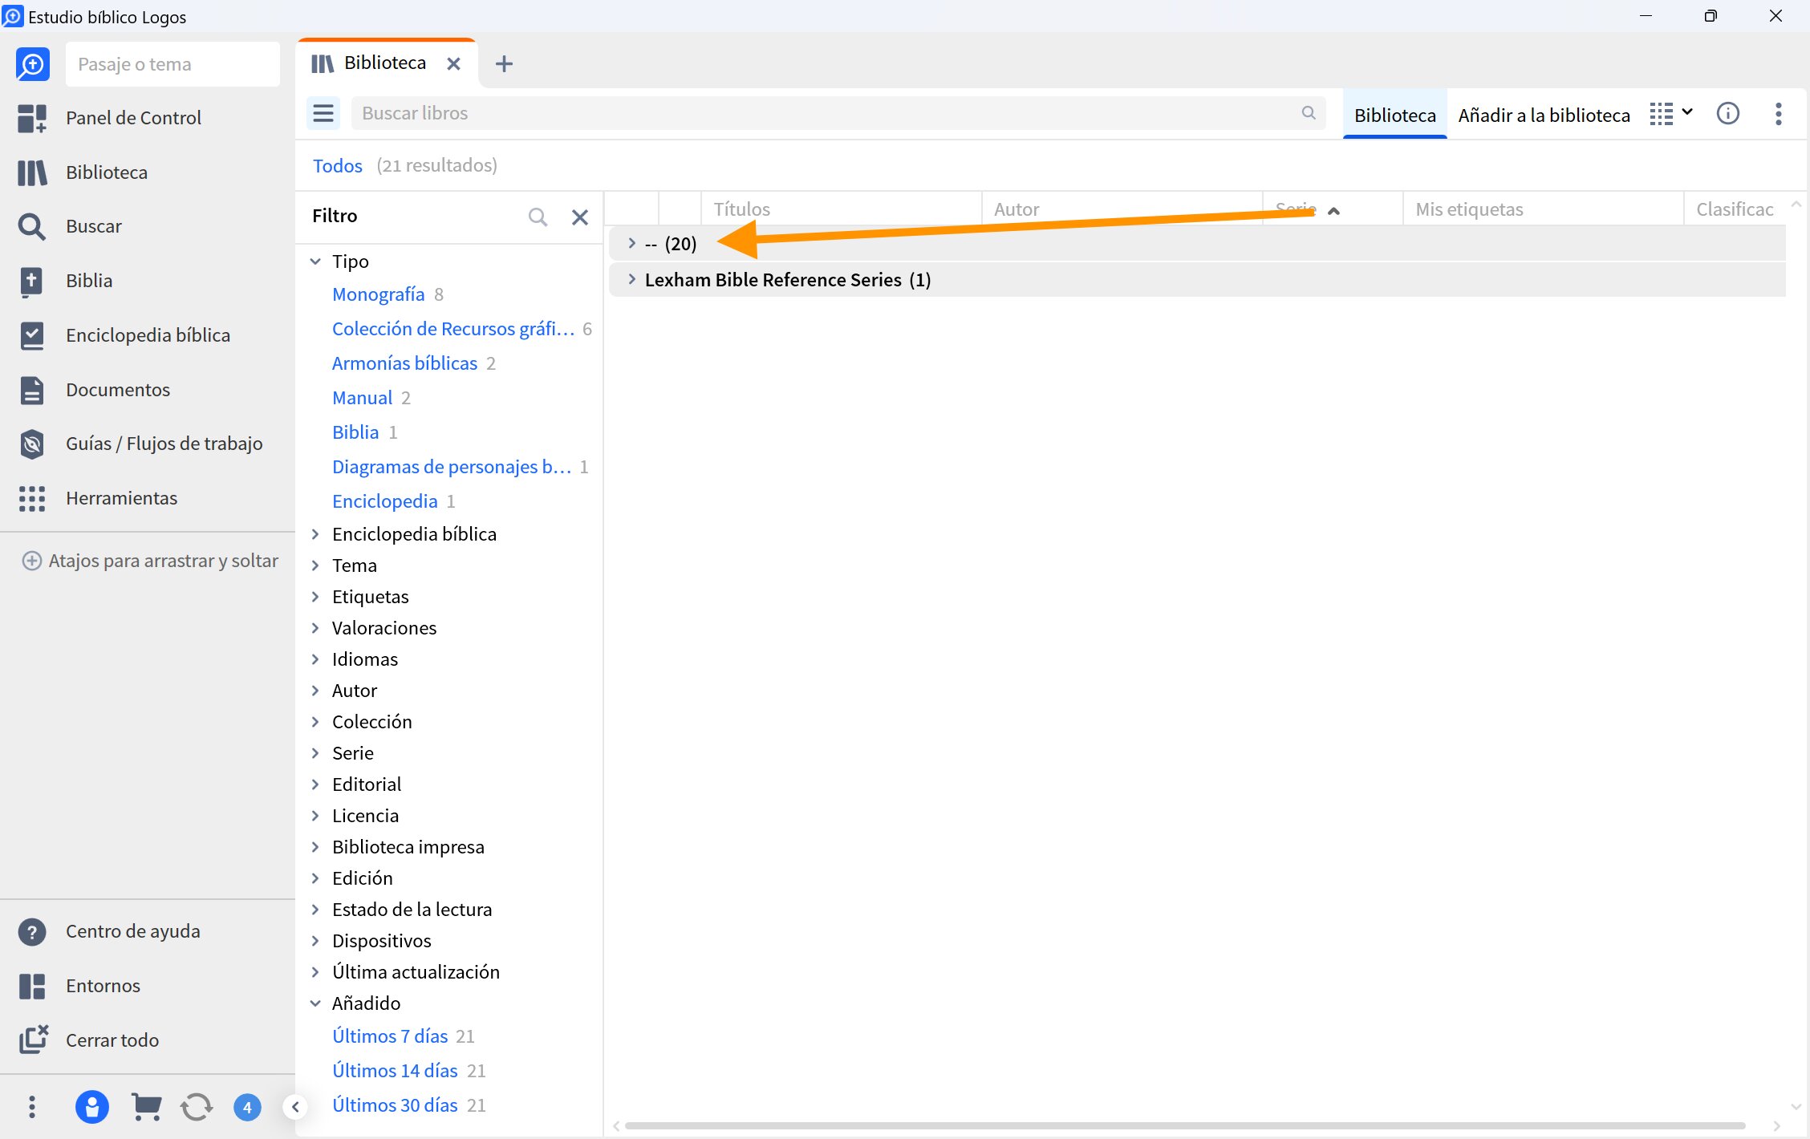Filter by Diagramas de personajes bíblicos
Image resolution: width=1810 pixels, height=1139 pixels.
click(452, 467)
